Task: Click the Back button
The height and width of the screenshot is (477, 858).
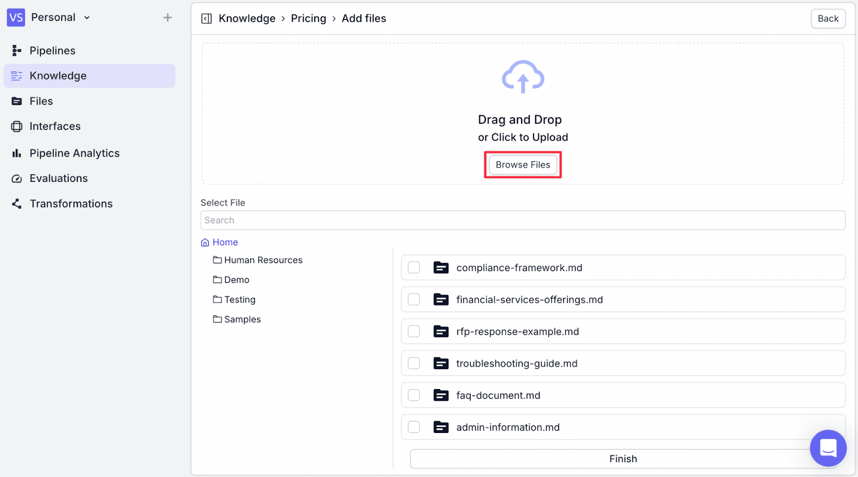Action: 828,19
